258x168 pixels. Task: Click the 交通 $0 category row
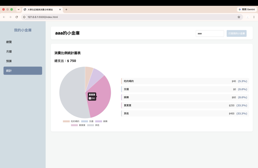click(x=185, y=89)
